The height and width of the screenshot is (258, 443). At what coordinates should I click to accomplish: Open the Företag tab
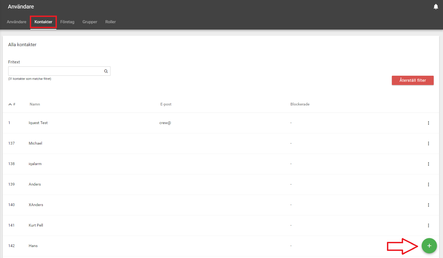click(67, 22)
